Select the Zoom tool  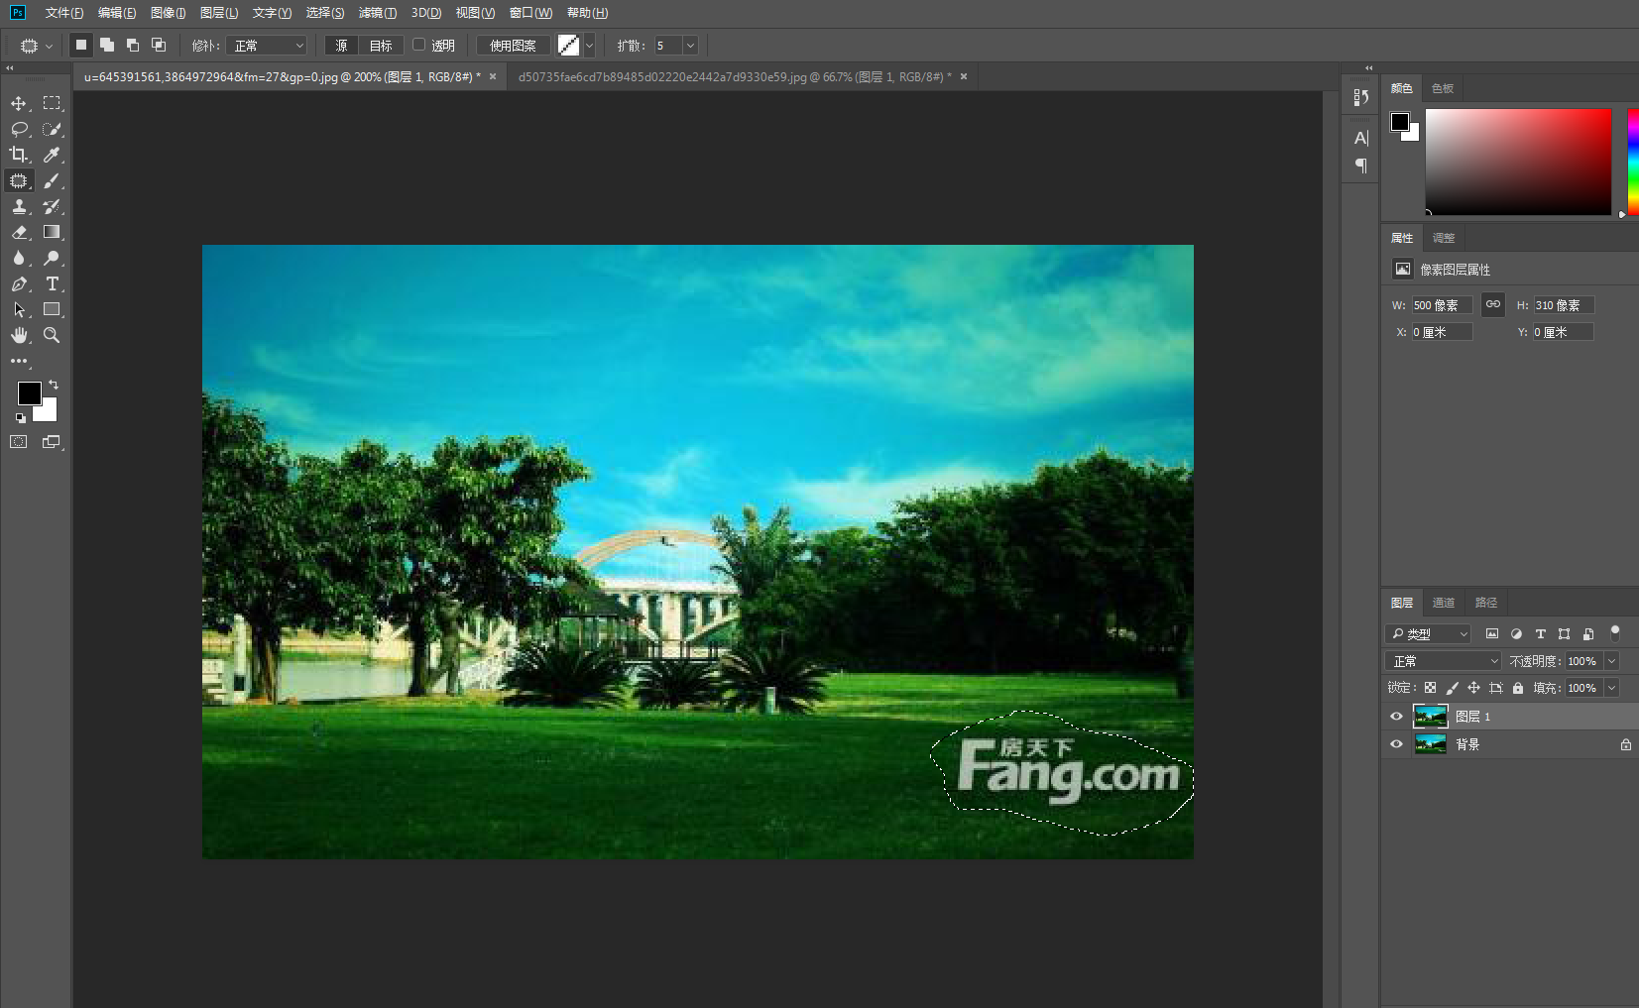tap(52, 335)
